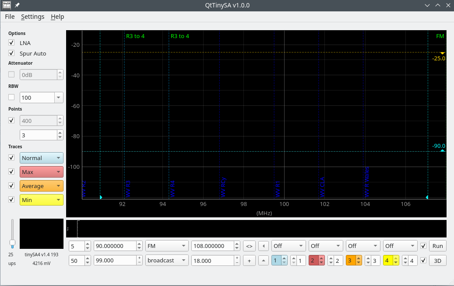Viewport: 454px width, 286px height.
Task: Click the points multiplier spinbox showing 3
Action: [42, 135]
